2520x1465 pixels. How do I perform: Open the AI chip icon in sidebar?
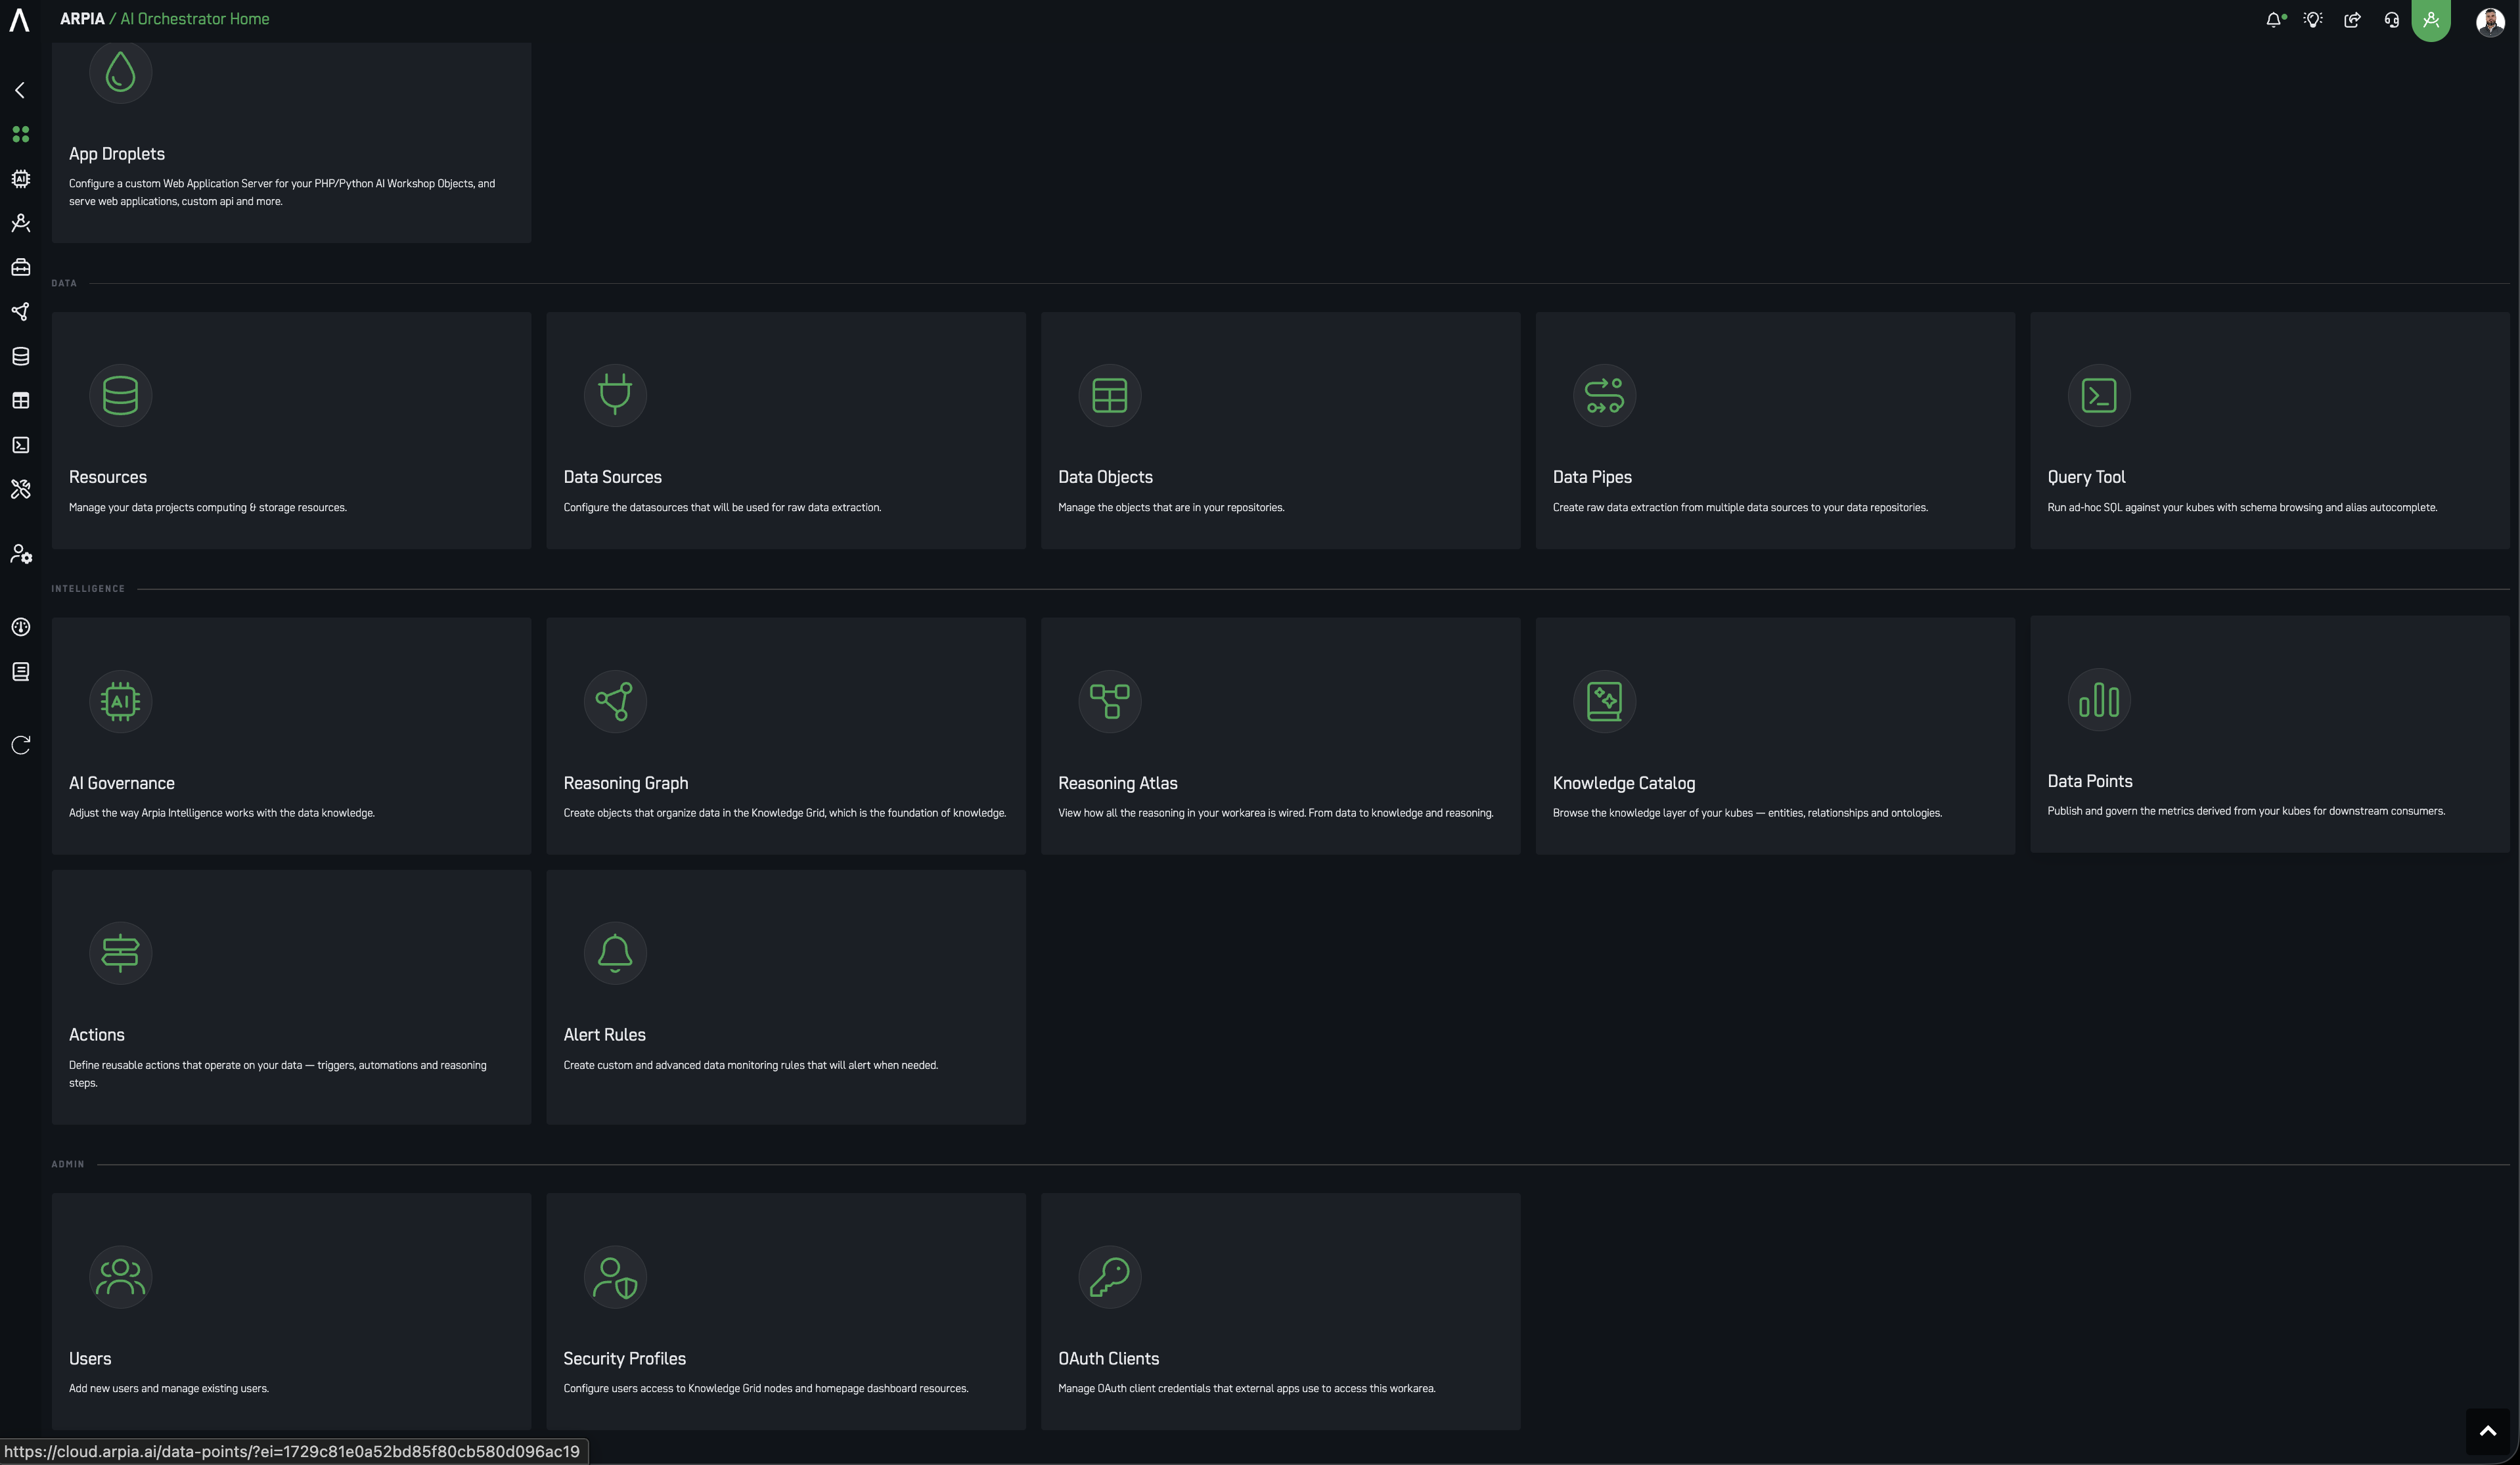(x=20, y=179)
